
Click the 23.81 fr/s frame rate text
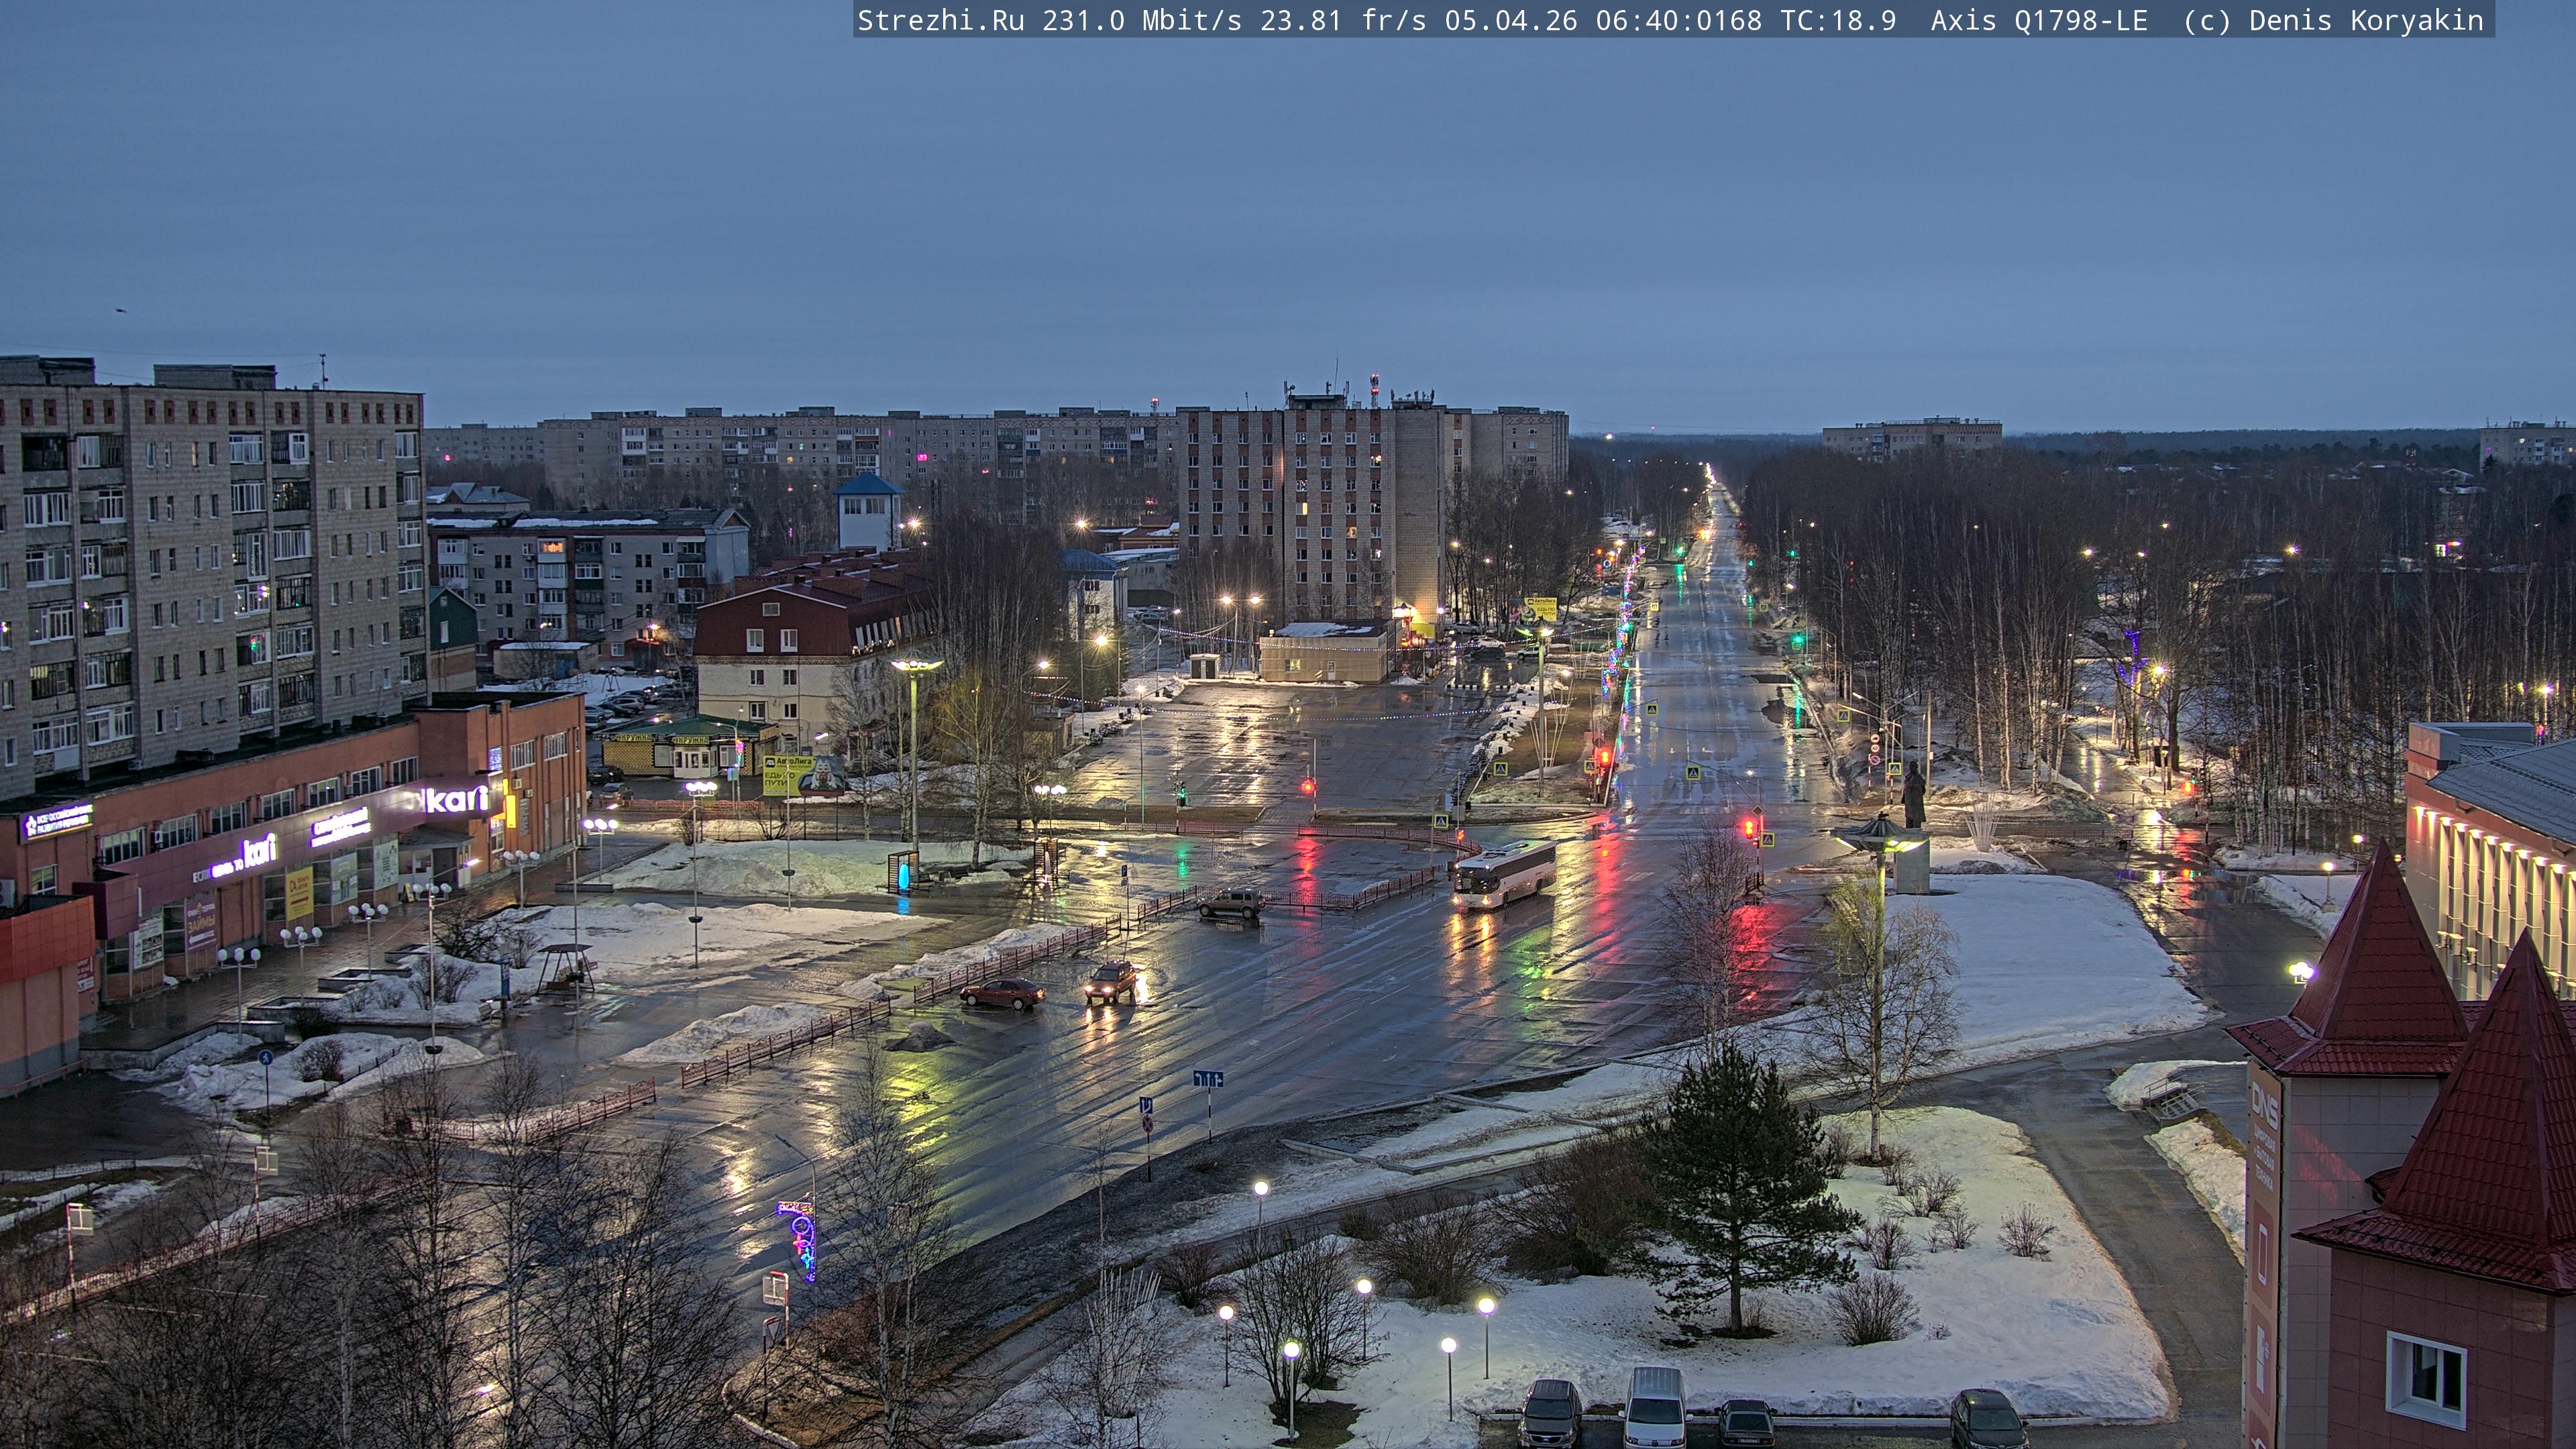click(x=1342, y=20)
